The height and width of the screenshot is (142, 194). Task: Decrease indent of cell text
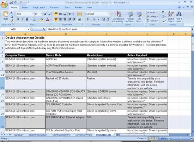tap(70, 19)
